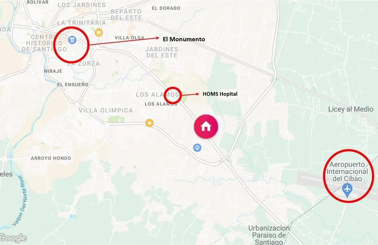The width and height of the screenshot is (378, 245).
Task: Click Urbanizacion Paraiso de Santiago label
Action: click(x=269, y=235)
